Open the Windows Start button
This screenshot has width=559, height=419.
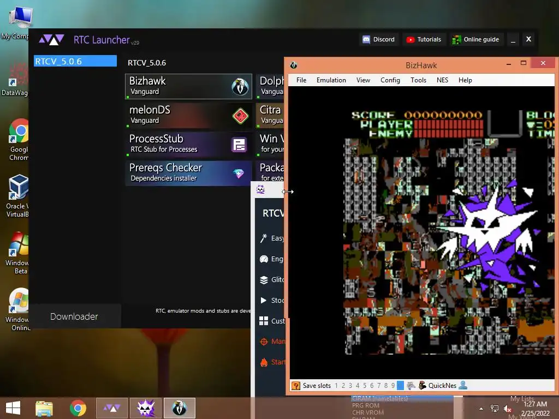point(13,408)
